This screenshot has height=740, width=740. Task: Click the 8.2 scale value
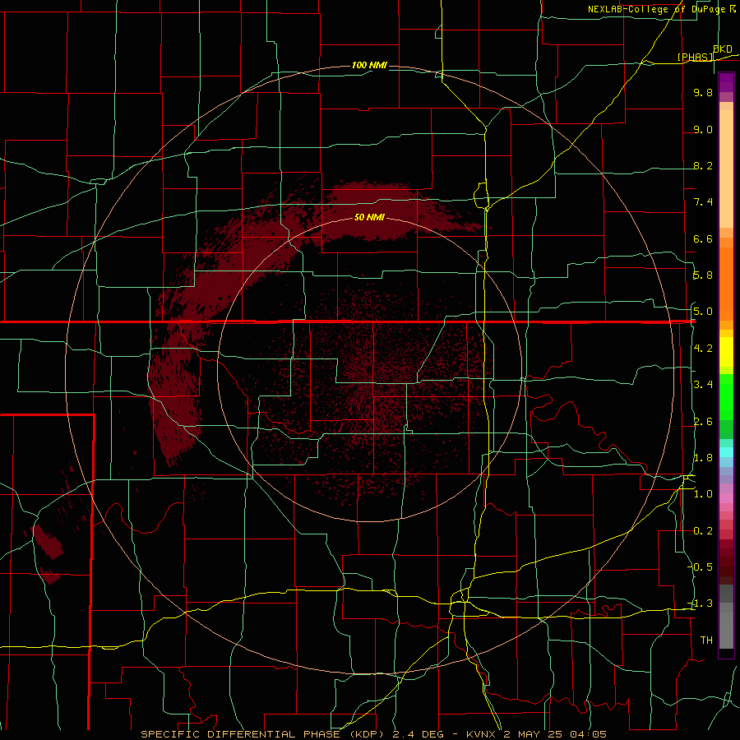703,165
